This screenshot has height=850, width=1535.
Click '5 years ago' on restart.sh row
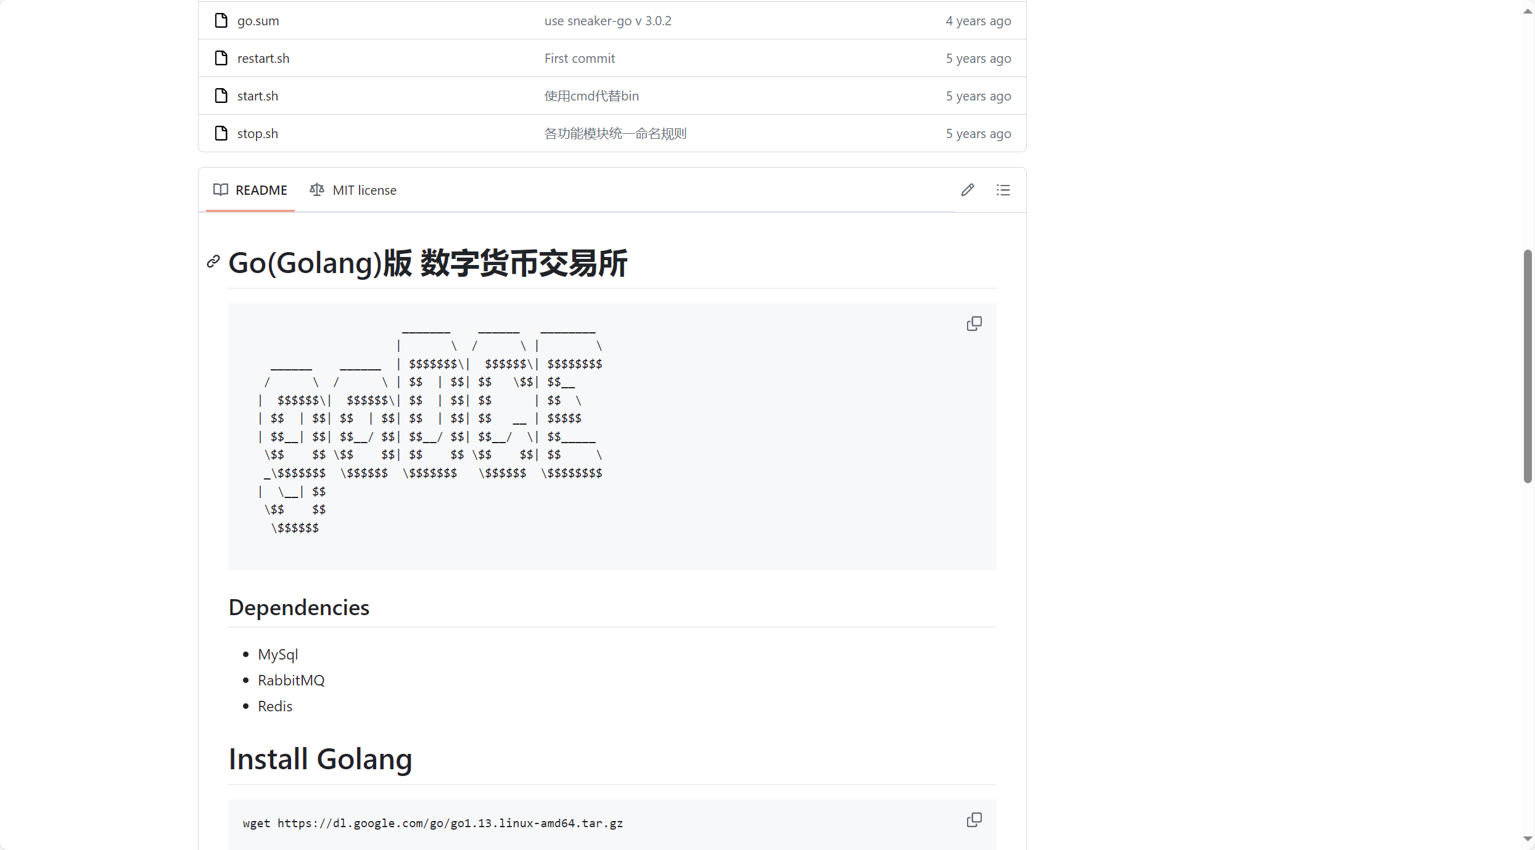click(978, 58)
